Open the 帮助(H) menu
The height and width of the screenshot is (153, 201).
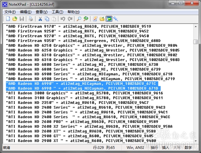[x=73, y=12]
